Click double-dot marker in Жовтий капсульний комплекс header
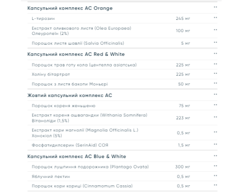Screen dimensions: 243x194 [215, 94]
